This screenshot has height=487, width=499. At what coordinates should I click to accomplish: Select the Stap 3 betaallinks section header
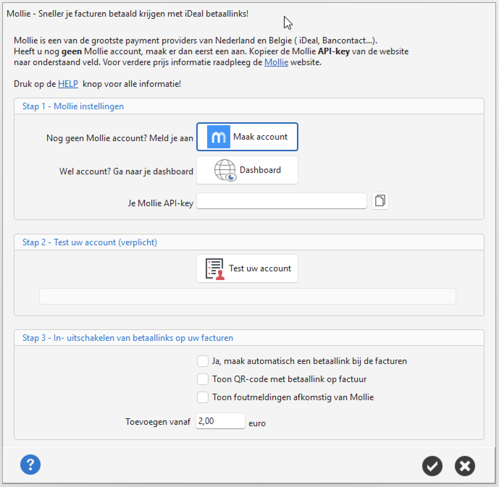[128, 338]
